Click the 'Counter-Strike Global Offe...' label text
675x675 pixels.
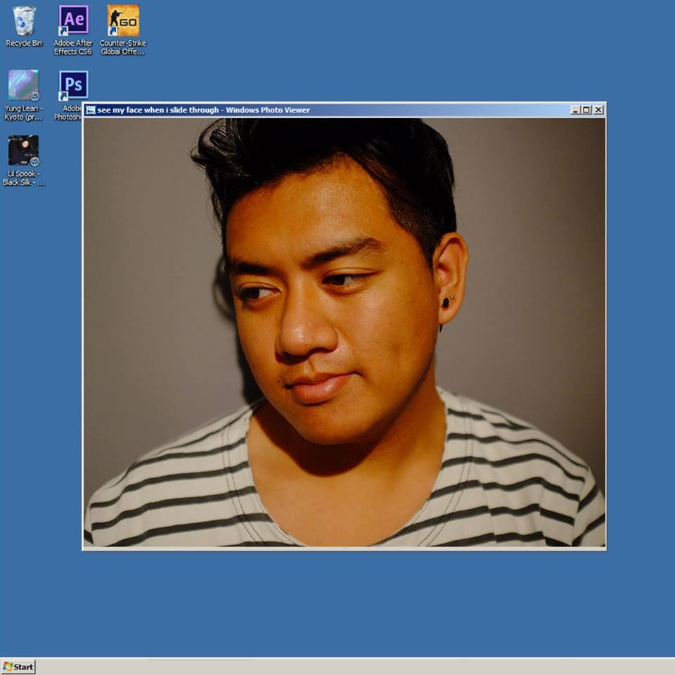tap(123, 48)
